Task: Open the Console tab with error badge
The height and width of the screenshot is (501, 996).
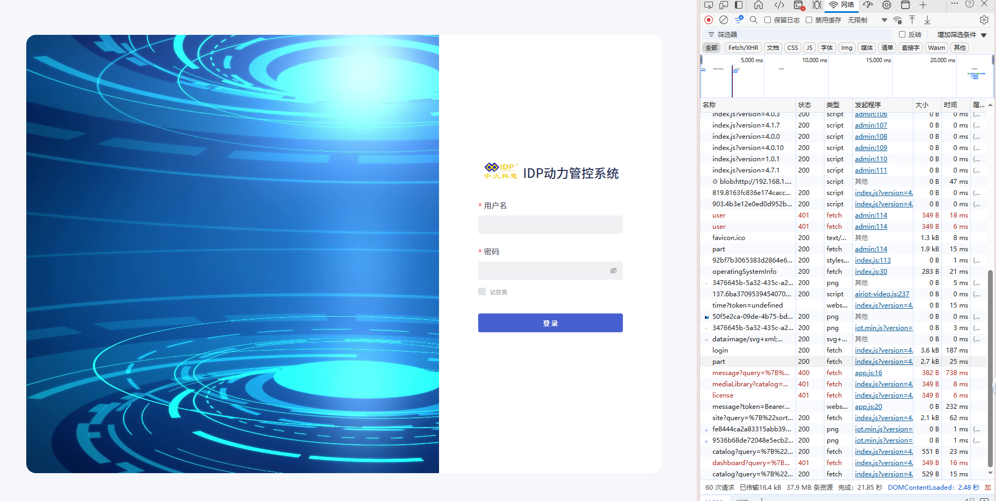Action: 799,5
